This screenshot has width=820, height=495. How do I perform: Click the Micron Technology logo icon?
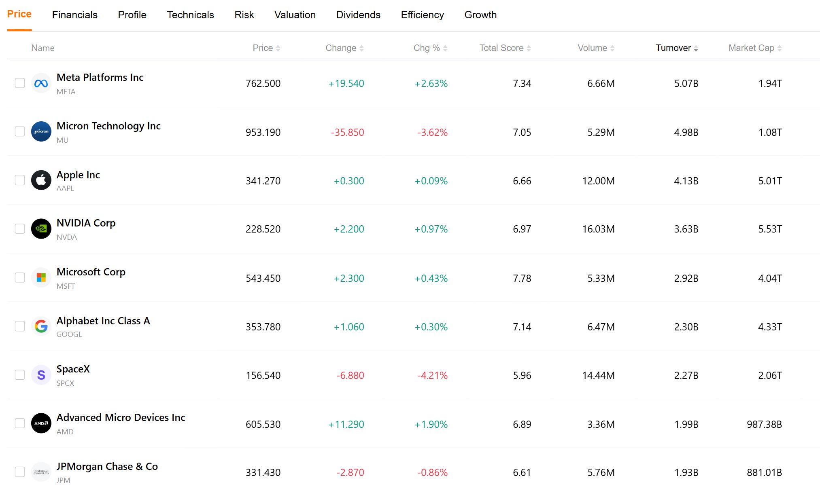[41, 131]
